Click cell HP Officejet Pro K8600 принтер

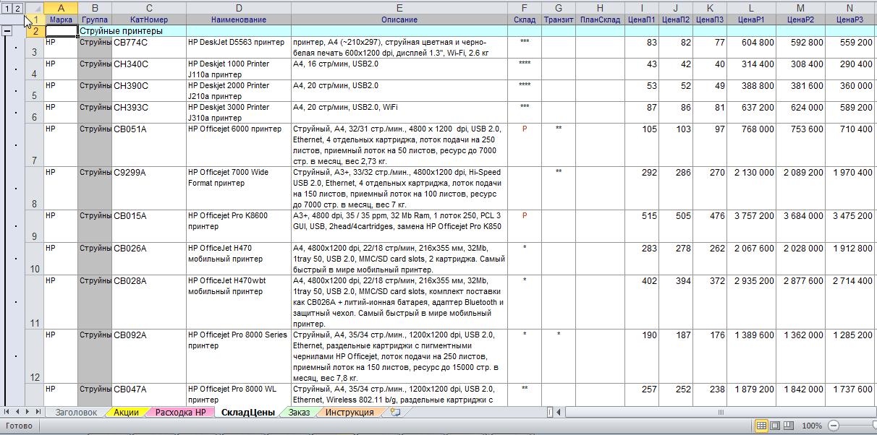[238, 226]
